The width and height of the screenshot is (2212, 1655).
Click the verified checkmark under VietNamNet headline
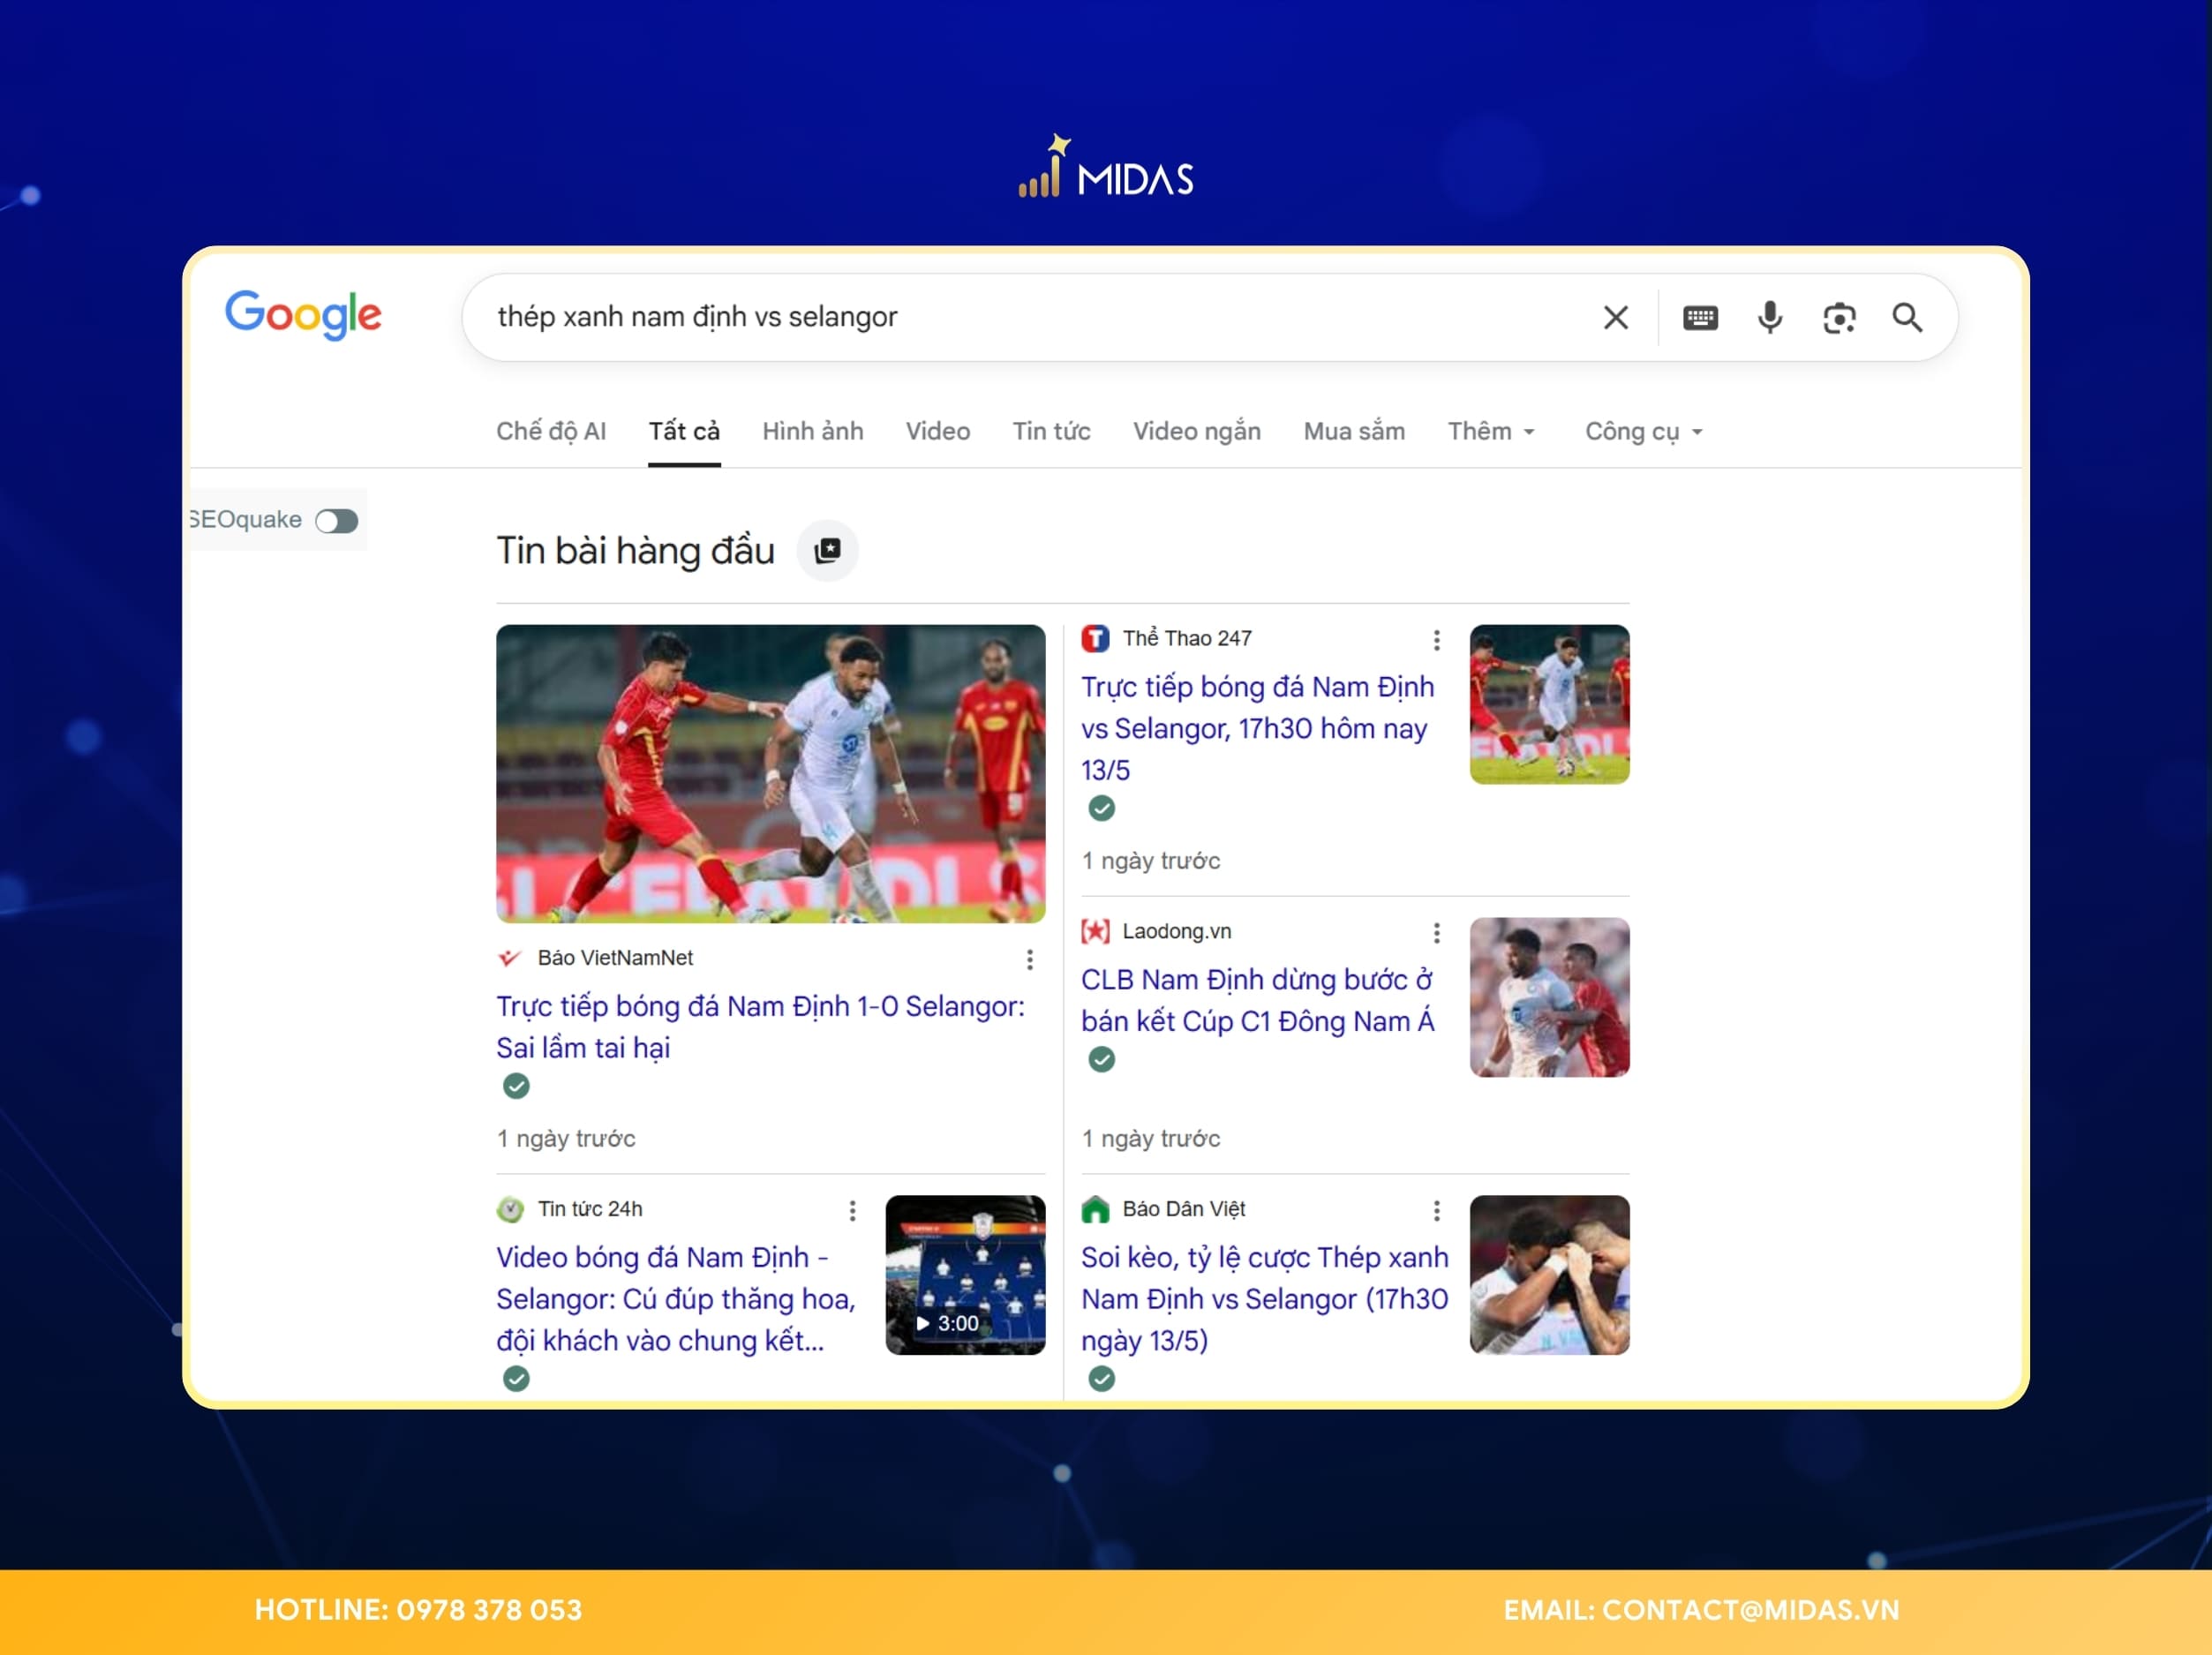tap(516, 1086)
